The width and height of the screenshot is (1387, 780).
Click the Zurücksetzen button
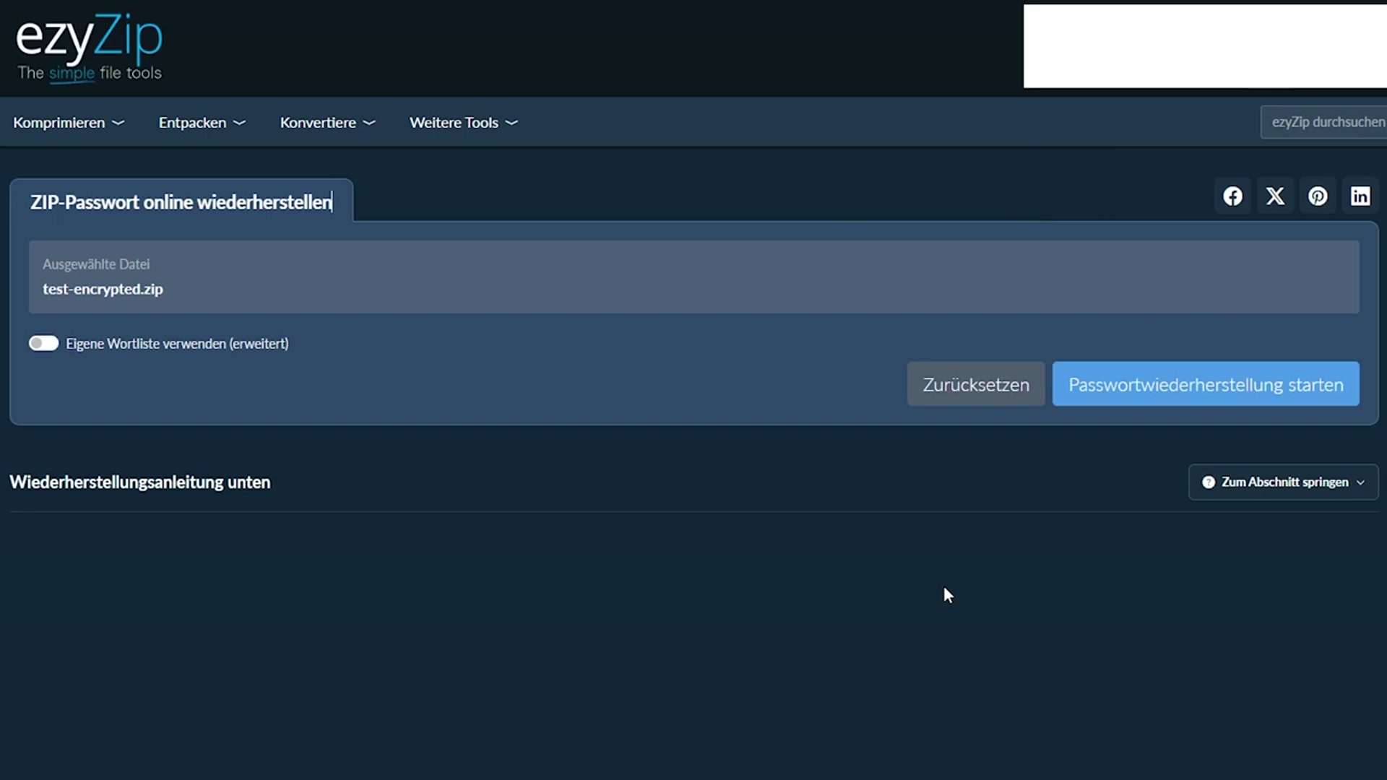point(976,384)
